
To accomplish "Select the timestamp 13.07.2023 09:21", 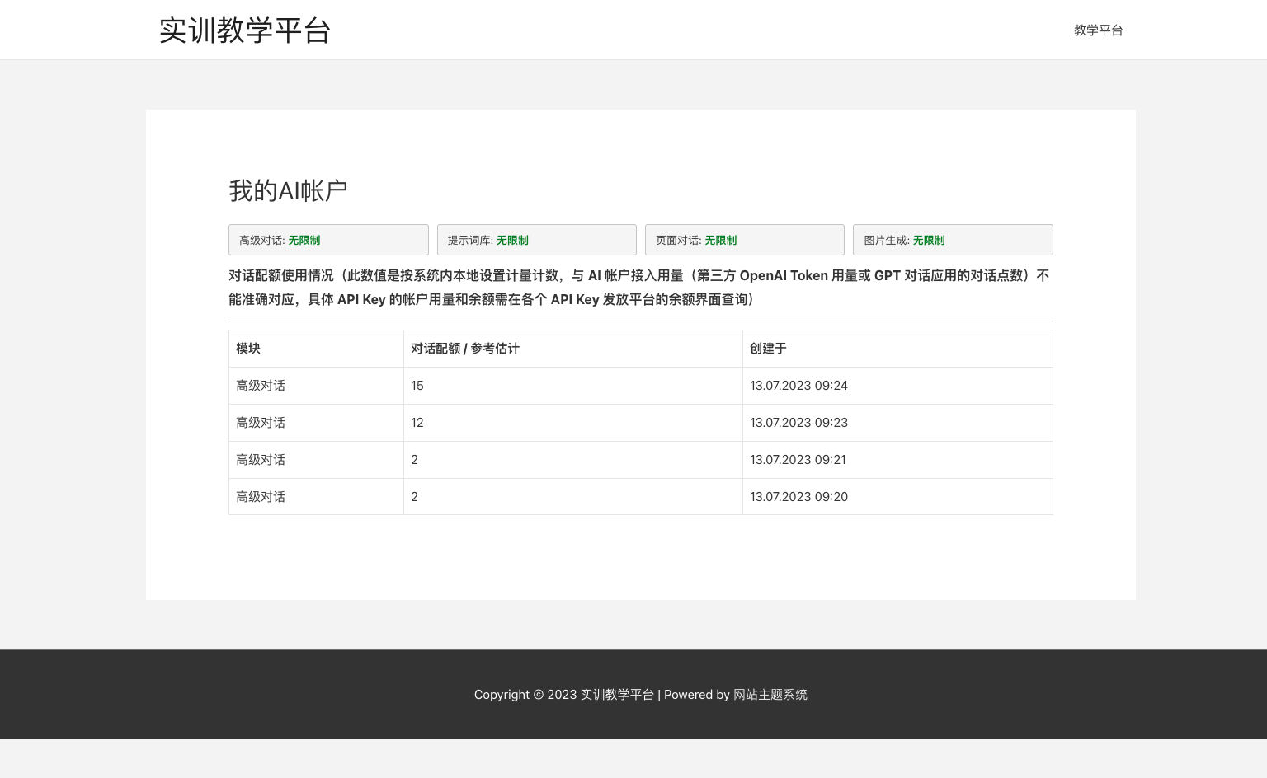I will pyautogui.click(x=798, y=460).
